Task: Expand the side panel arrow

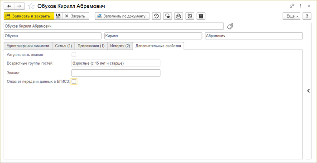Action: [308, 91]
